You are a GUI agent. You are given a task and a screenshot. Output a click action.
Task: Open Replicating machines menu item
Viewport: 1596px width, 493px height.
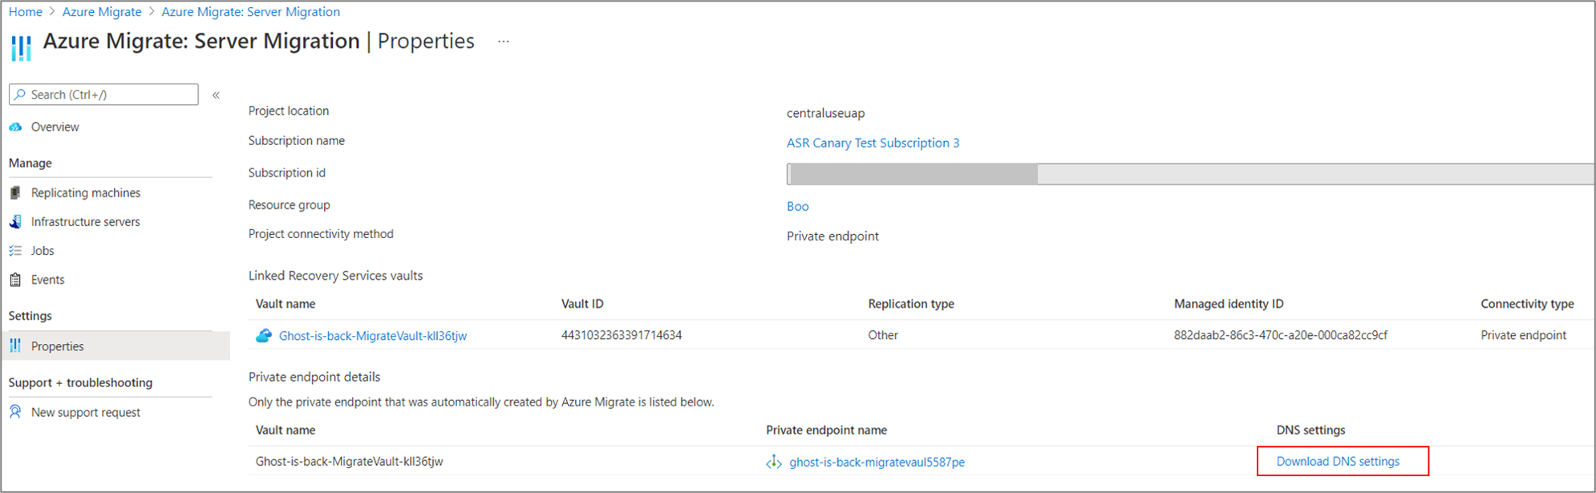86,192
